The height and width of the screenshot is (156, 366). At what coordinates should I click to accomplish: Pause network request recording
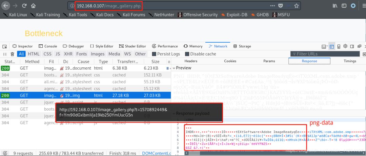5,54
